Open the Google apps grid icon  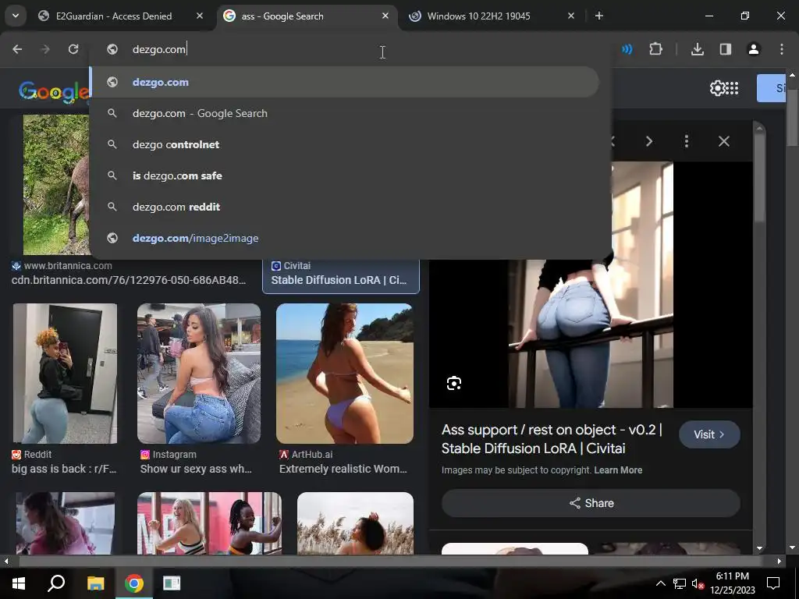tap(732, 88)
